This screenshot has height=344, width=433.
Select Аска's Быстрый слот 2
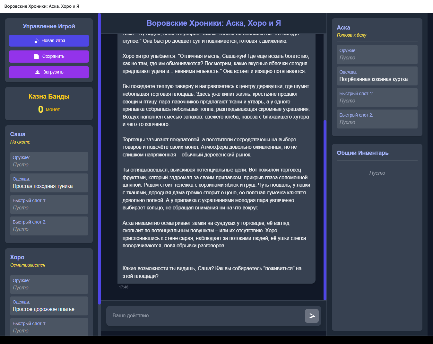coord(377,119)
